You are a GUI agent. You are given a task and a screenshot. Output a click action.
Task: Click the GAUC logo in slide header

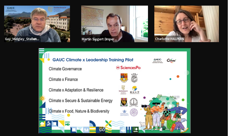(x=157, y=61)
